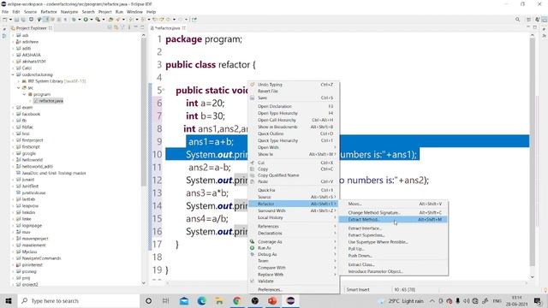Open the Refactor menu in menu bar
This screenshot has width=548, height=308.
point(49,12)
